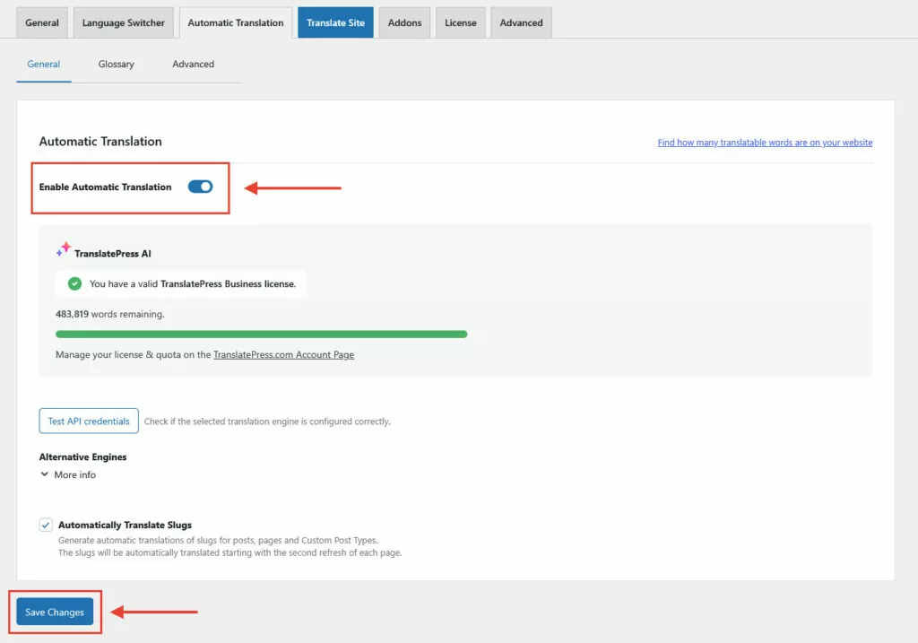Screen dimensions: 918x643
Task: Open the Advanced sub-tab under Automatic Translation
Action: tap(194, 65)
